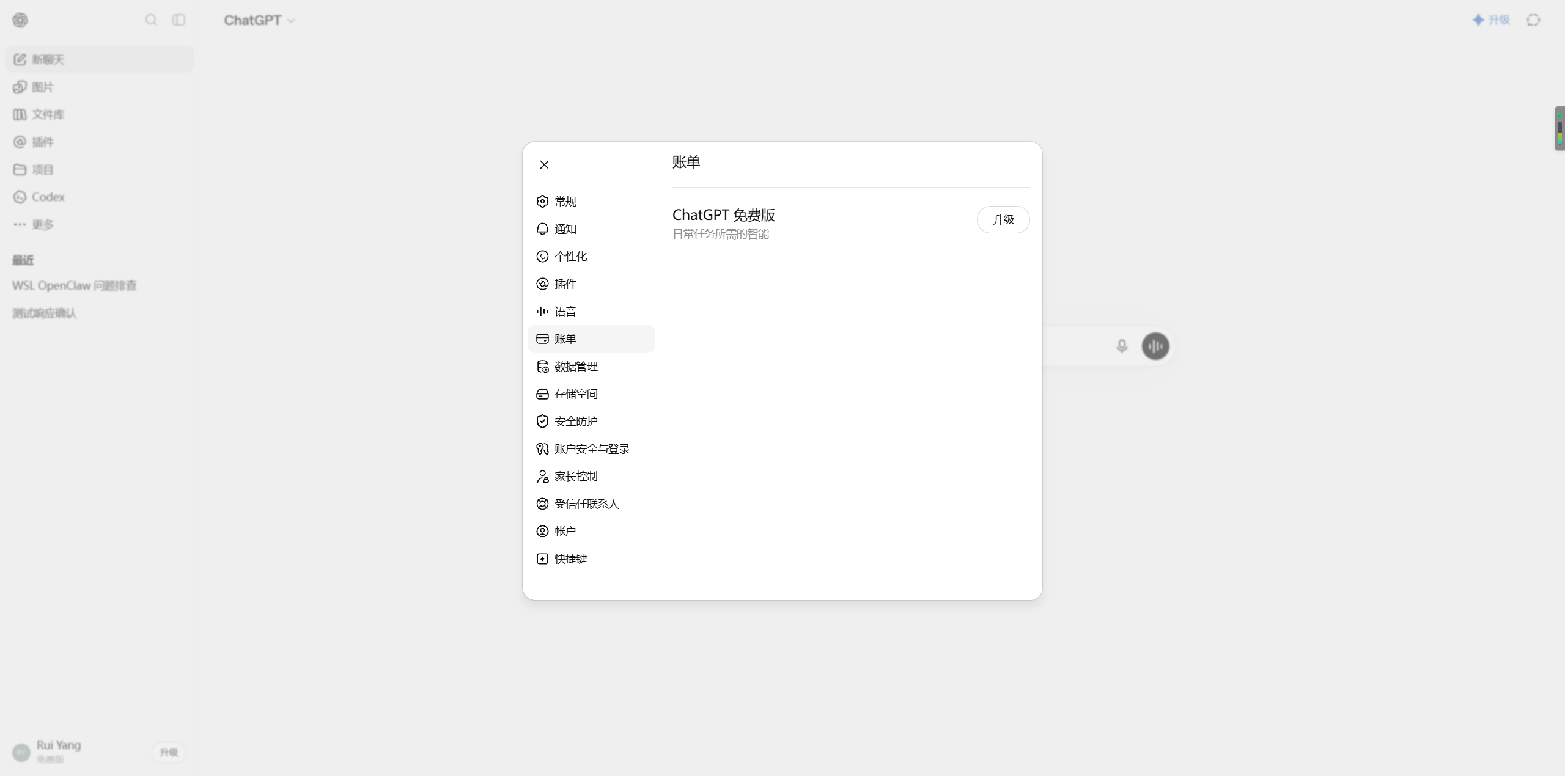The image size is (1565, 776).
Task: Open the 常规 general settings tab
Action: pyautogui.click(x=591, y=202)
